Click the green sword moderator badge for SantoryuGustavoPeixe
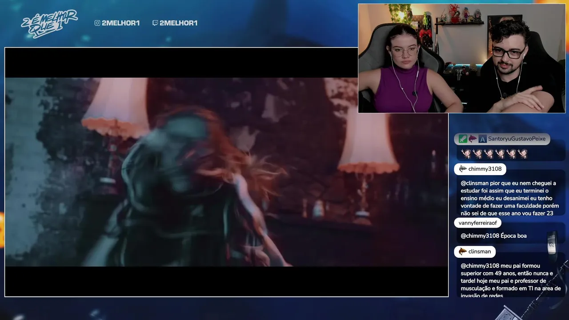Viewport: 569px width, 320px height. pos(463,139)
